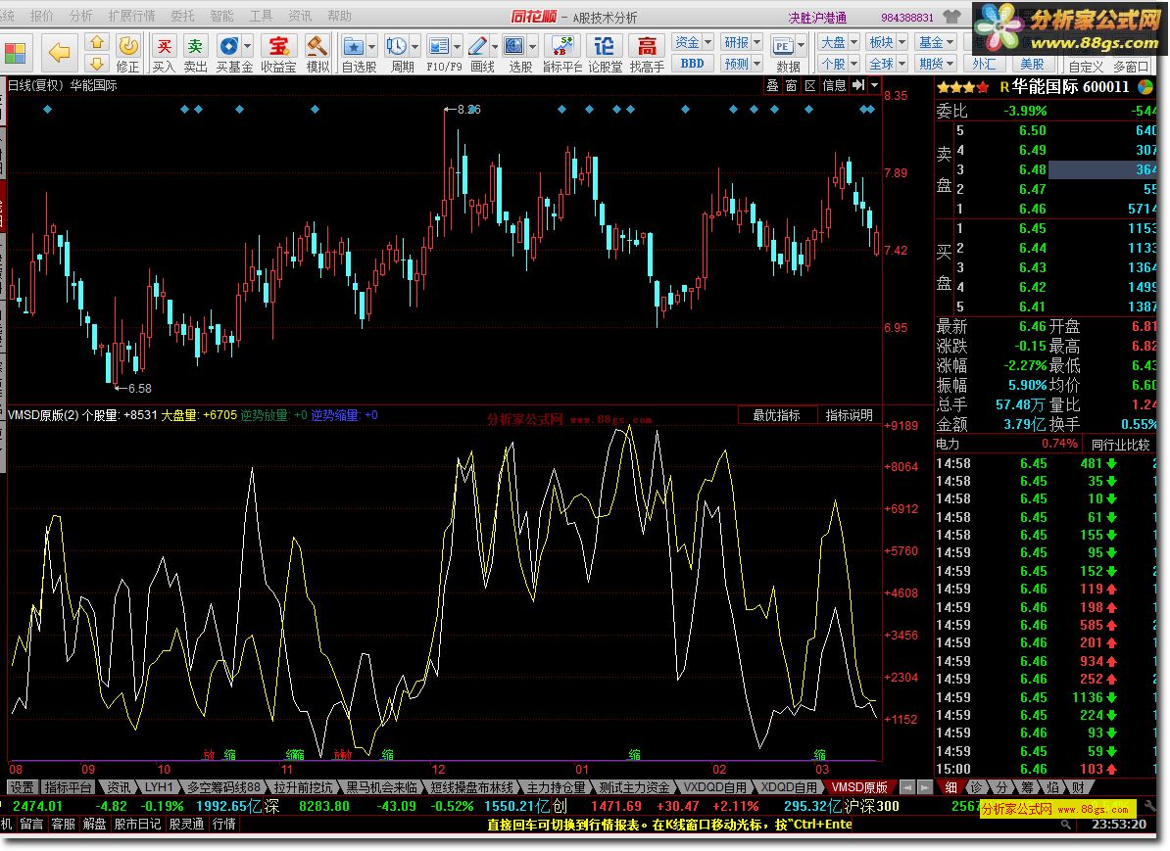
Task: Toggle the 窗 window button
Action: [x=792, y=86]
